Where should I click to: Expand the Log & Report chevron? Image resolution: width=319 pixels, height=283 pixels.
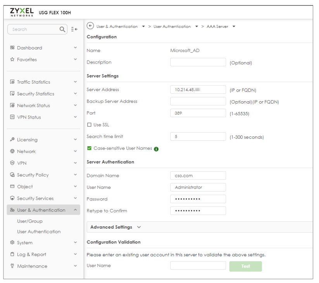coord(75,254)
